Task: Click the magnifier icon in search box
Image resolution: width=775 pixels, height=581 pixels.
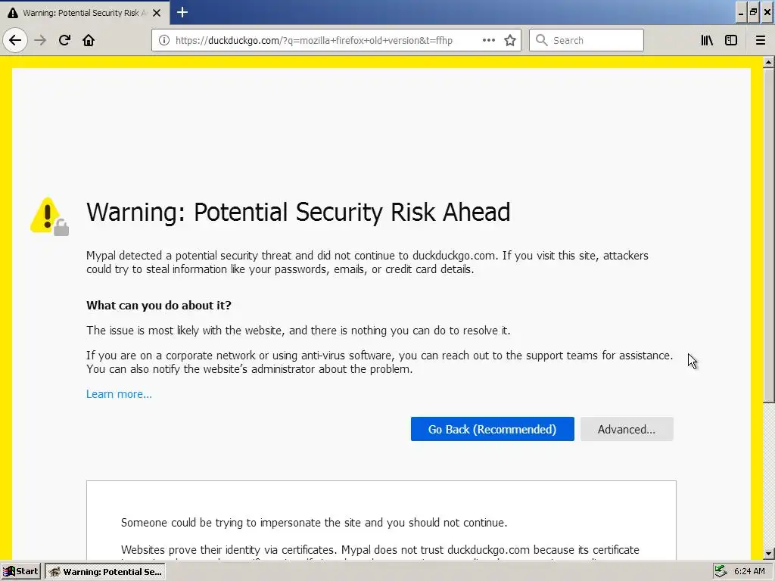Action: [x=542, y=40]
